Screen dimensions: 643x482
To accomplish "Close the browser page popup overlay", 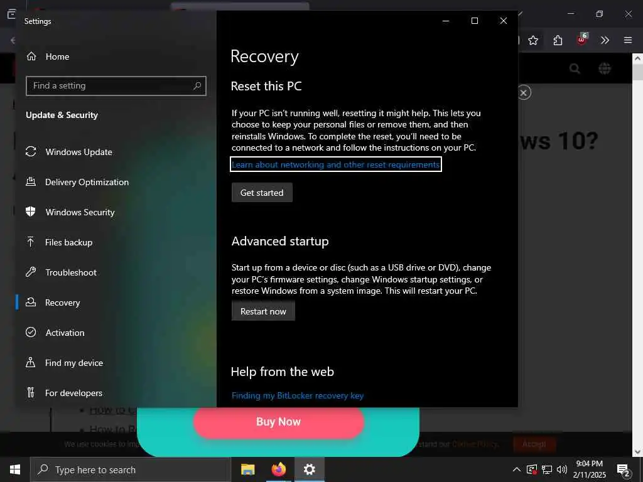I will click(x=524, y=93).
